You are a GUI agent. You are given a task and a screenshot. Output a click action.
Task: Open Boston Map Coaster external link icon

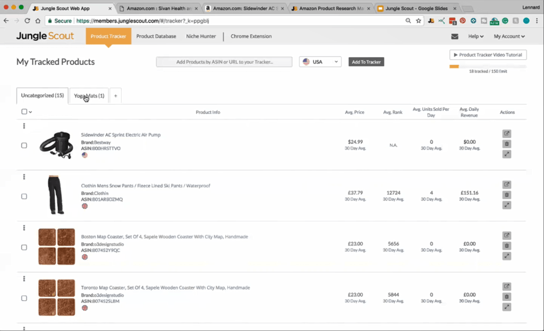(x=506, y=236)
